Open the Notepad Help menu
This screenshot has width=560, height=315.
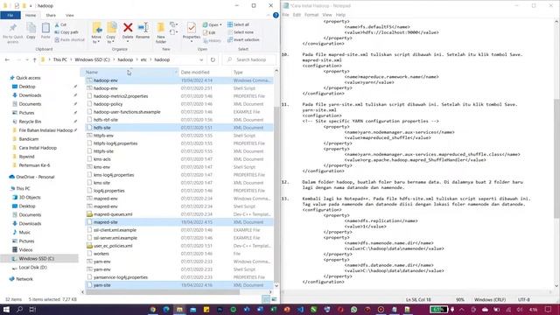coord(340,15)
